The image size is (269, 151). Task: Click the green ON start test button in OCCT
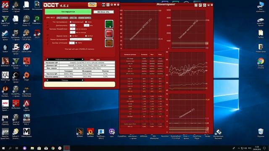click(x=109, y=24)
